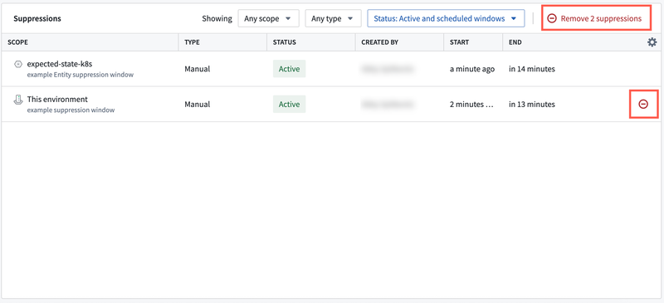Image resolution: width=664 pixels, height=303 pixels.
Task: Click Manual type in This environment row
Action: click(x=197, y=105)
